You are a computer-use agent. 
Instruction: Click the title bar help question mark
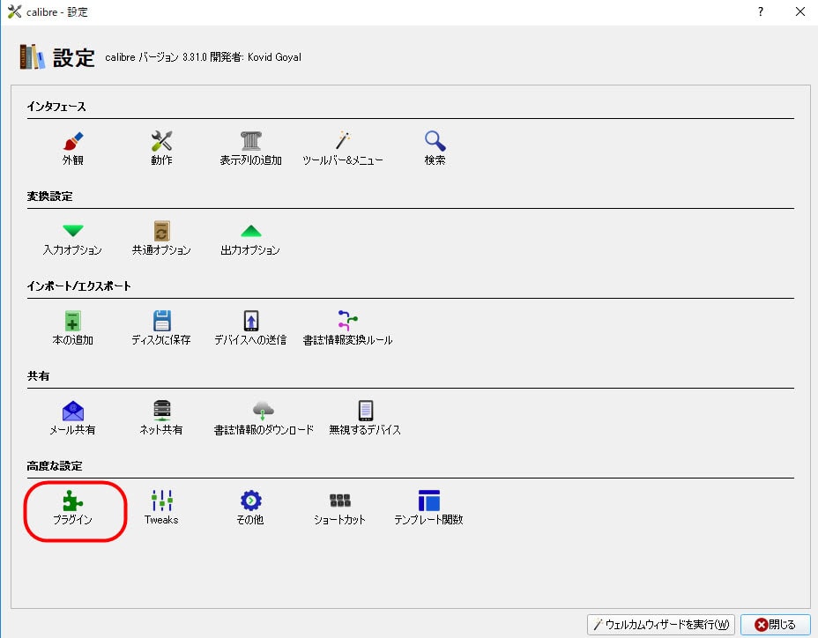pos(761,11)
